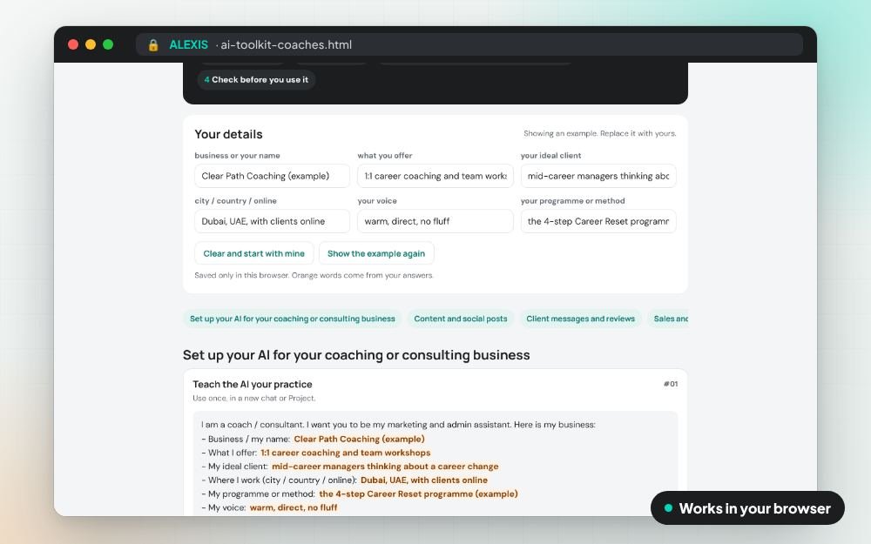Image resolution: width=871 pixels, height=544 pixels.
Task: Click the red close window button
Action: point(73,44)
